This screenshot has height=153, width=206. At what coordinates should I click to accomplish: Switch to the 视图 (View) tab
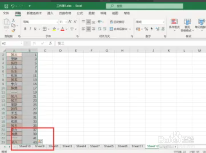coord(115,13)
